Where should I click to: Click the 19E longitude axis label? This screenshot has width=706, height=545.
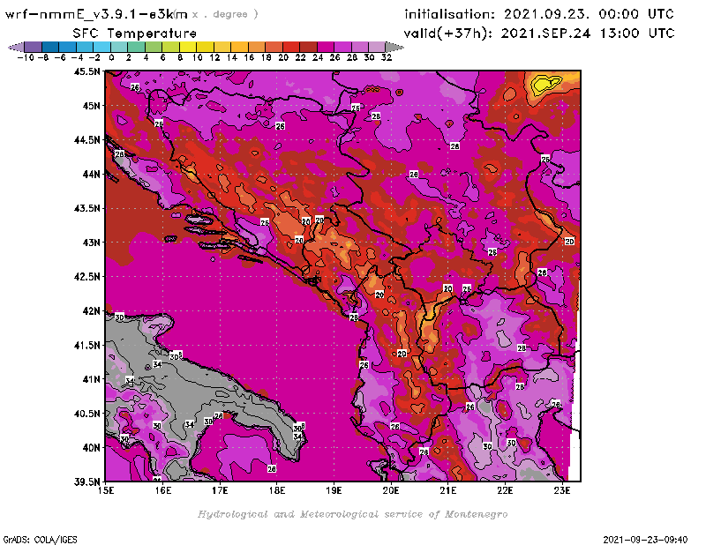click(334, 490)
